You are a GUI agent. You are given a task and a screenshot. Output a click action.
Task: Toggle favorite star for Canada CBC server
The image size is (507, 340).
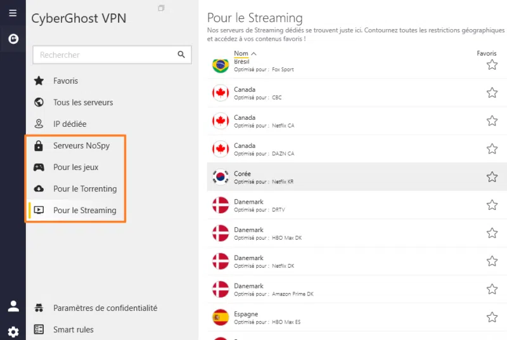point(492,93)
